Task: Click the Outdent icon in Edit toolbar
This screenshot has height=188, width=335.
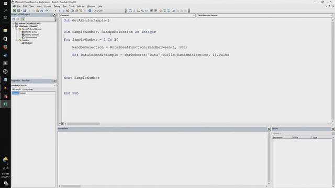Action: click(x=155, y=10)
